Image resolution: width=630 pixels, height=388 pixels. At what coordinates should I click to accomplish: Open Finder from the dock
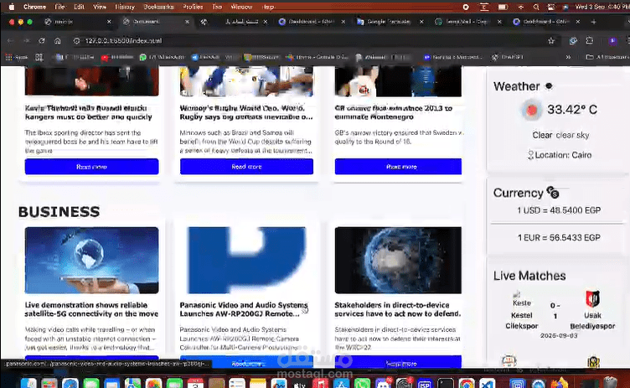coord(28,385)
